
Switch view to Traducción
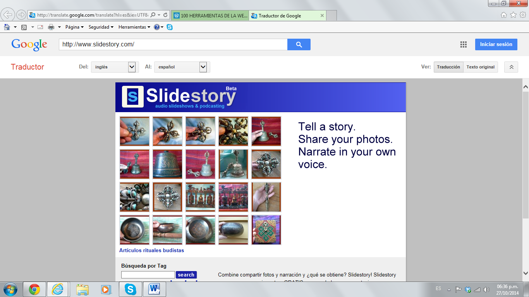coord(448,67)
